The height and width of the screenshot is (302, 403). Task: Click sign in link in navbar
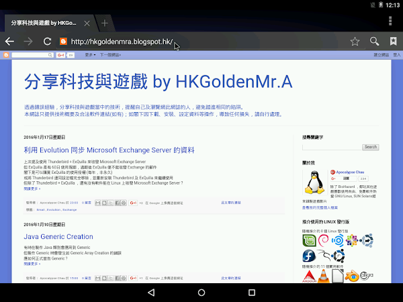pos(397,55)
